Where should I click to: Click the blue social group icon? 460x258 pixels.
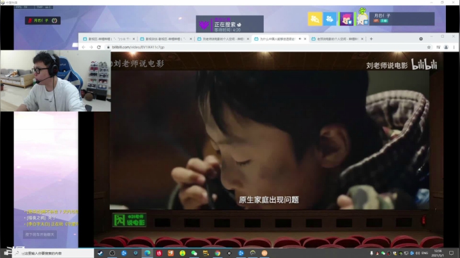(330, 19)
